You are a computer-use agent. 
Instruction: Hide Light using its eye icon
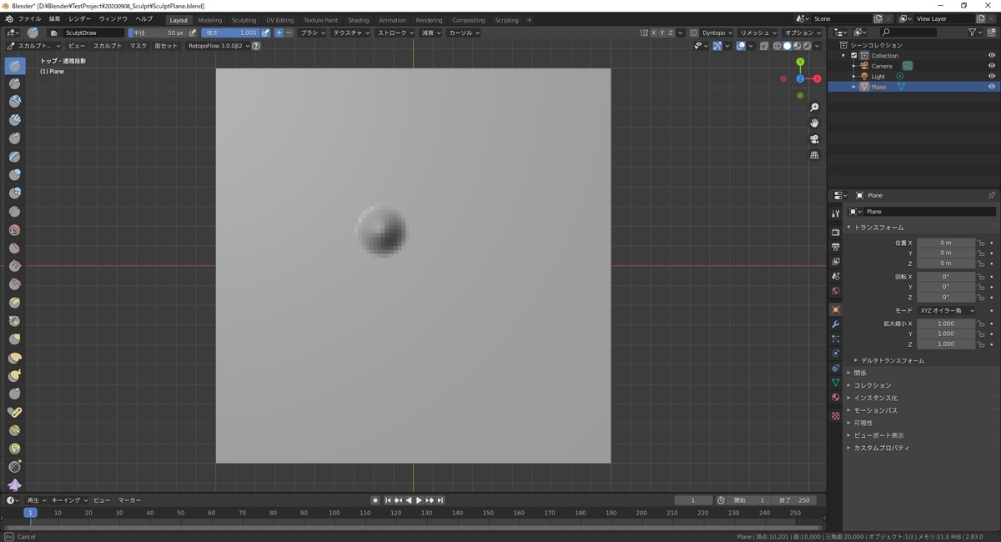pos(992,76)
